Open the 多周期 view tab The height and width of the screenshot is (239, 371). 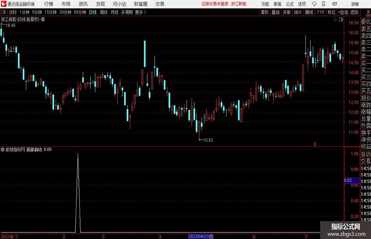click(127, 12)
